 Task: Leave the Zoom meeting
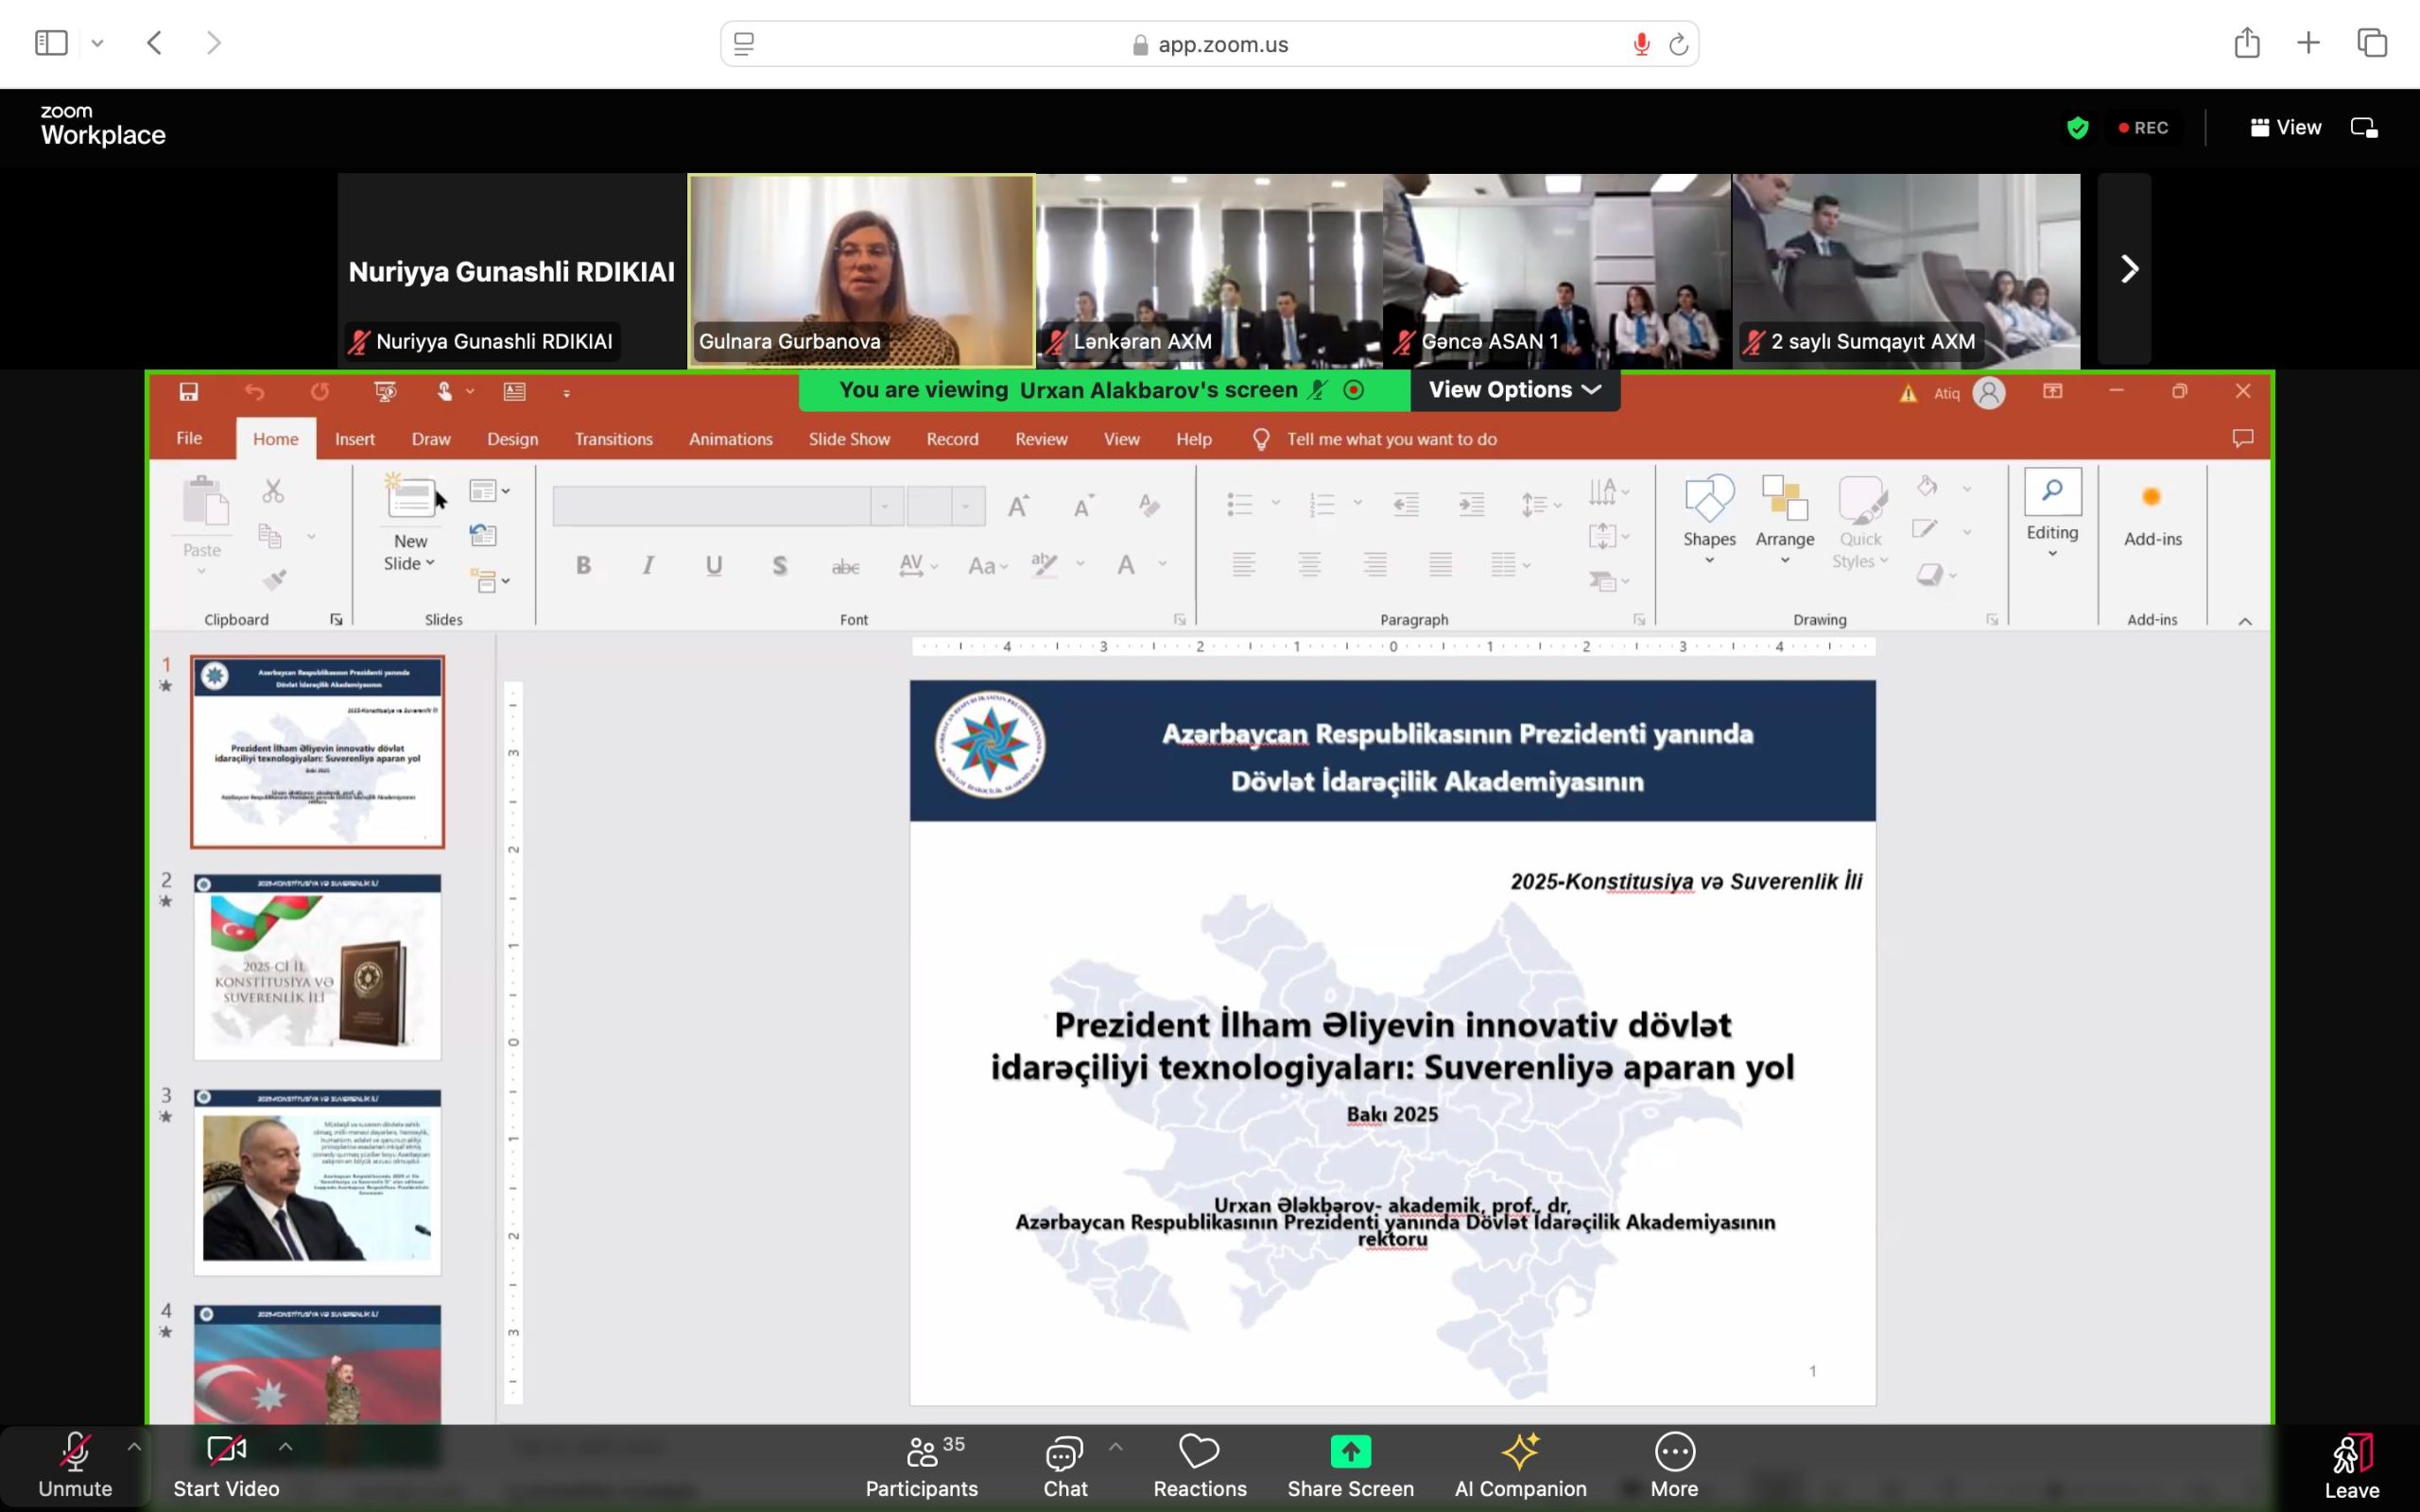click(x=2352, y=1465)
